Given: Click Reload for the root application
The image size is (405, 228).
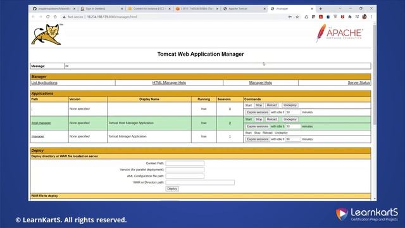Looking at the screenshot, I should [271, 105].
